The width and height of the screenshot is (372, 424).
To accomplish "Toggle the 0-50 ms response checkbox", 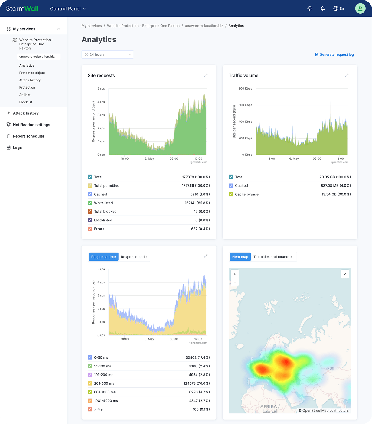I will pyautogui.click(x=90, y=357).
